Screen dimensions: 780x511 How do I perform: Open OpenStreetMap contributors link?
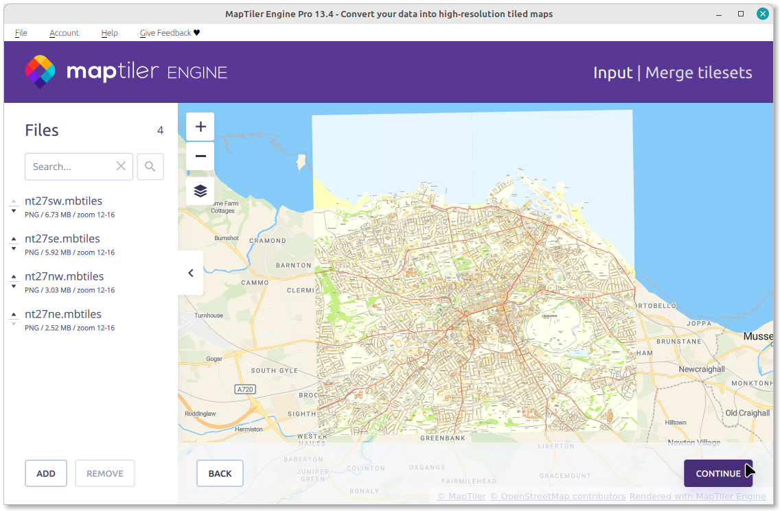(x=558, y=496)
